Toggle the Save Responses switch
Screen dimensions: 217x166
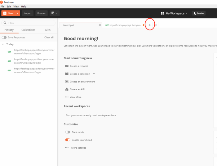pos(4,38)
